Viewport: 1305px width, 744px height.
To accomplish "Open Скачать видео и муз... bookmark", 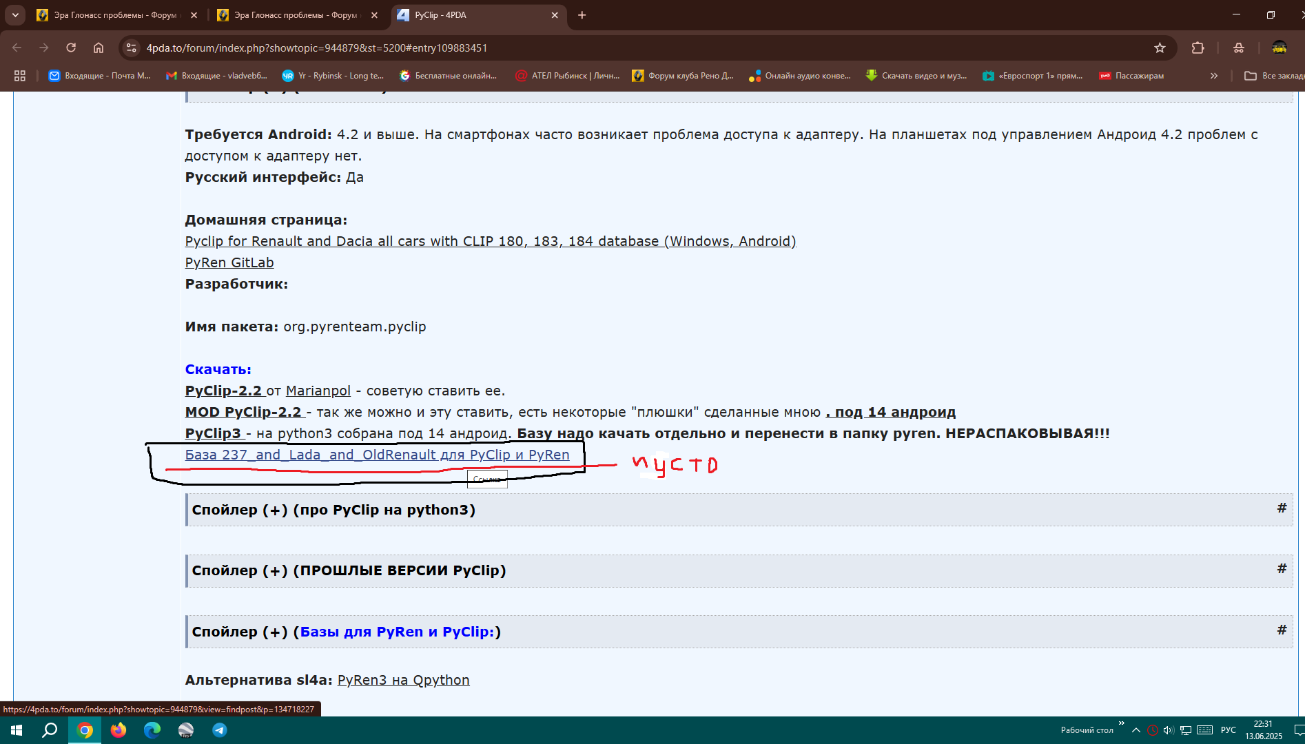I will click(916, 76).
